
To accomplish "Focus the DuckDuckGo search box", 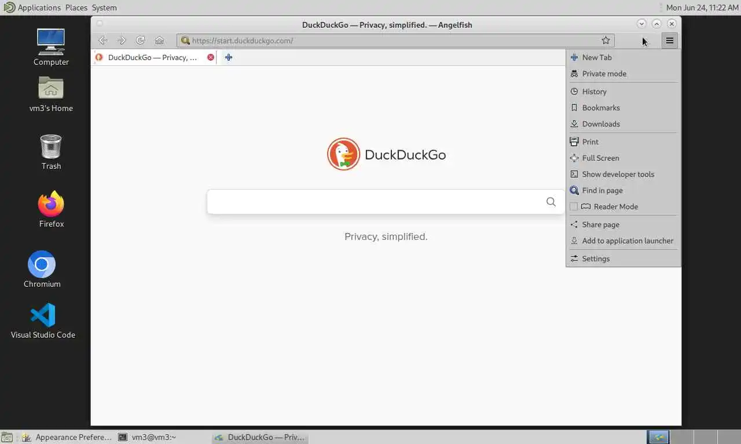I will [x=386, y=202].
